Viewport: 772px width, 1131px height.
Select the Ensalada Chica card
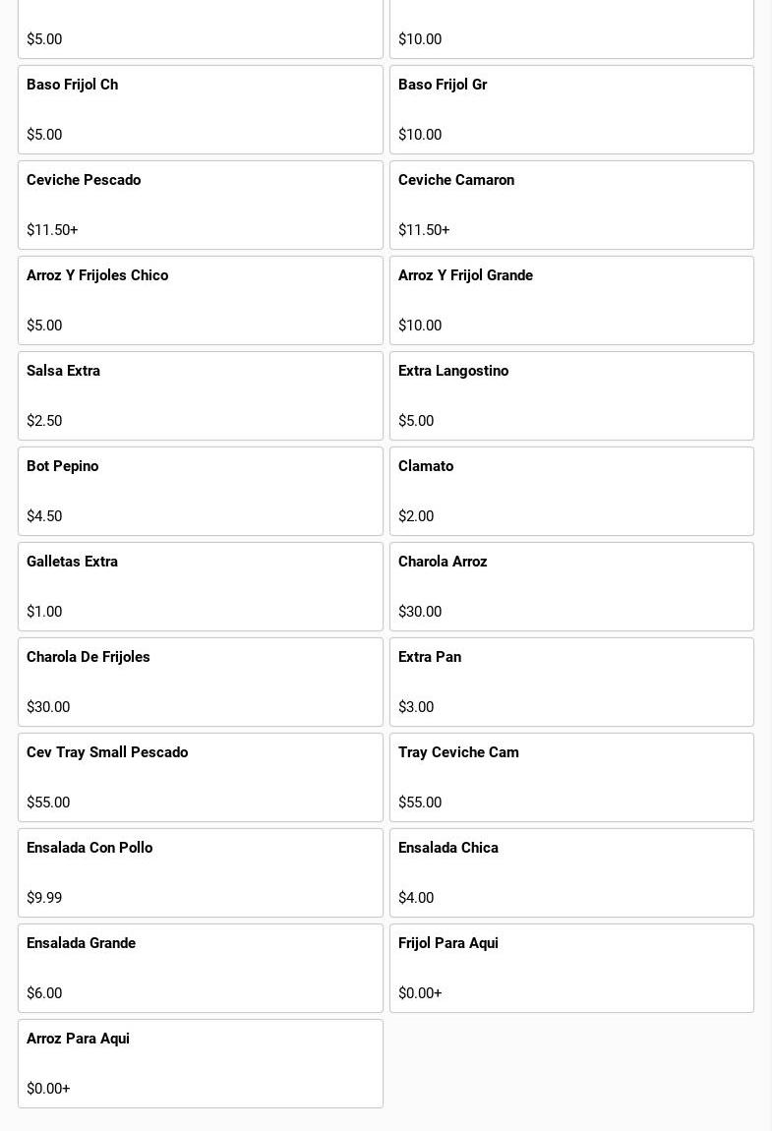pyautogui.click(x=571, y=872)
